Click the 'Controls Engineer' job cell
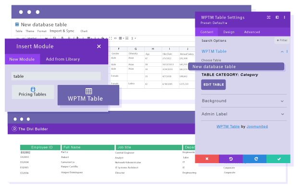The width and height of the screenshot is (303, 190). click(125, 153)
